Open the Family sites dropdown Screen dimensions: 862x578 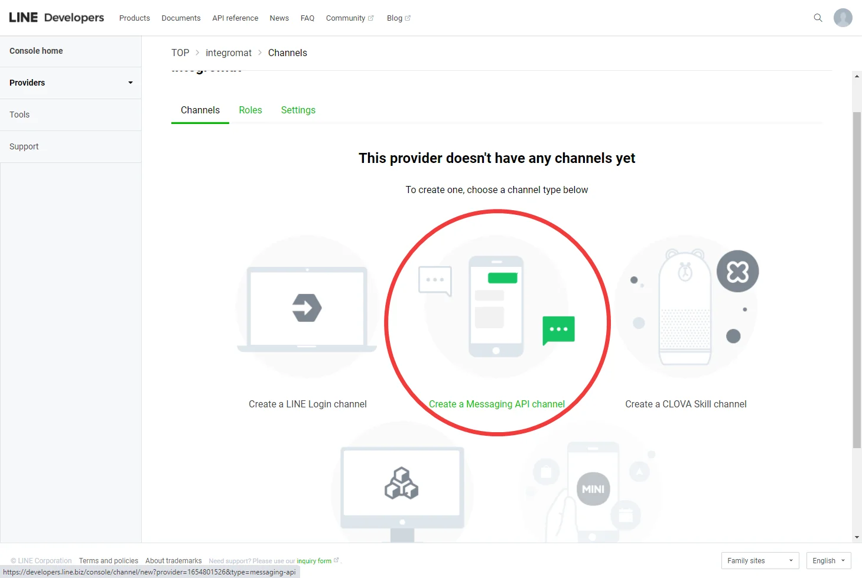point(760,560)
